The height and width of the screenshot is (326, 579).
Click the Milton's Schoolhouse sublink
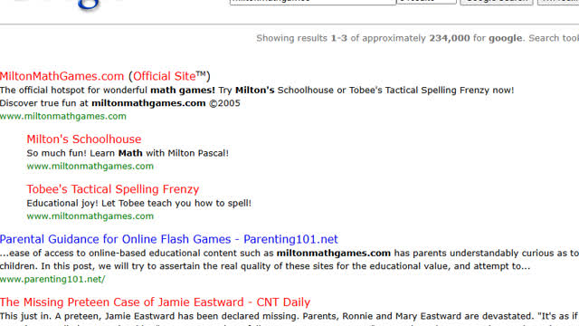pos(84,139)
